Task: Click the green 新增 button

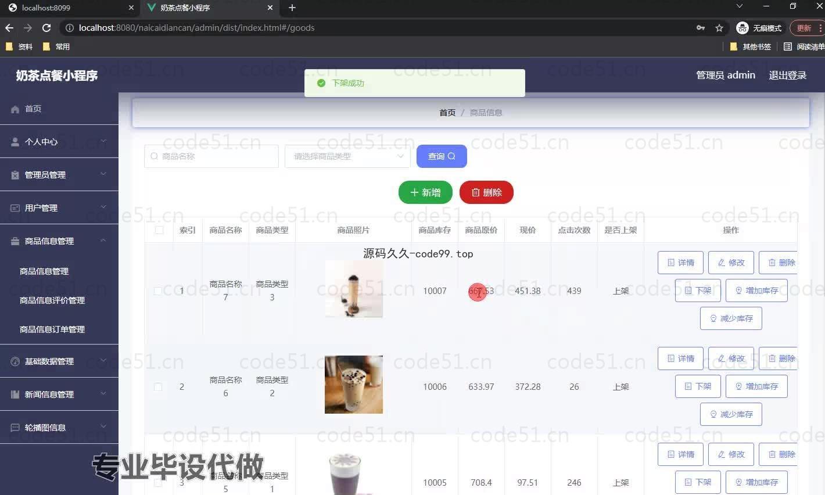Action: 425,192
